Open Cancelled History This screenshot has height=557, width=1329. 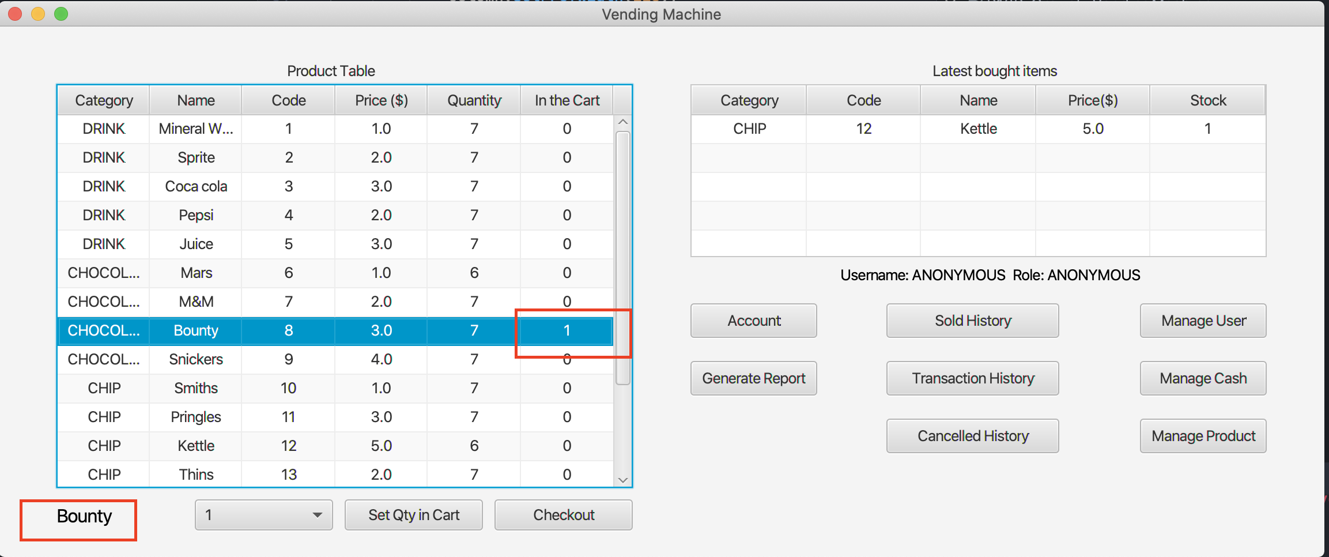coord(972,436)
